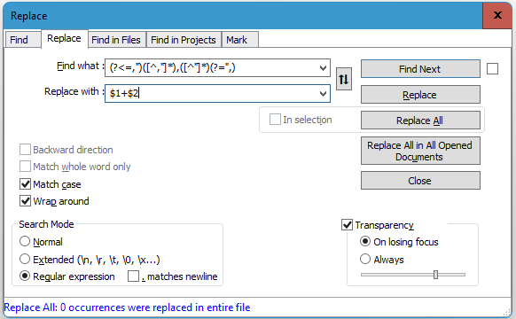The width and height of the screenshot is (516, 319).
Task: Click Replace All in All Opened Documents
Action: pyautogui.click(x=420, y=151)
